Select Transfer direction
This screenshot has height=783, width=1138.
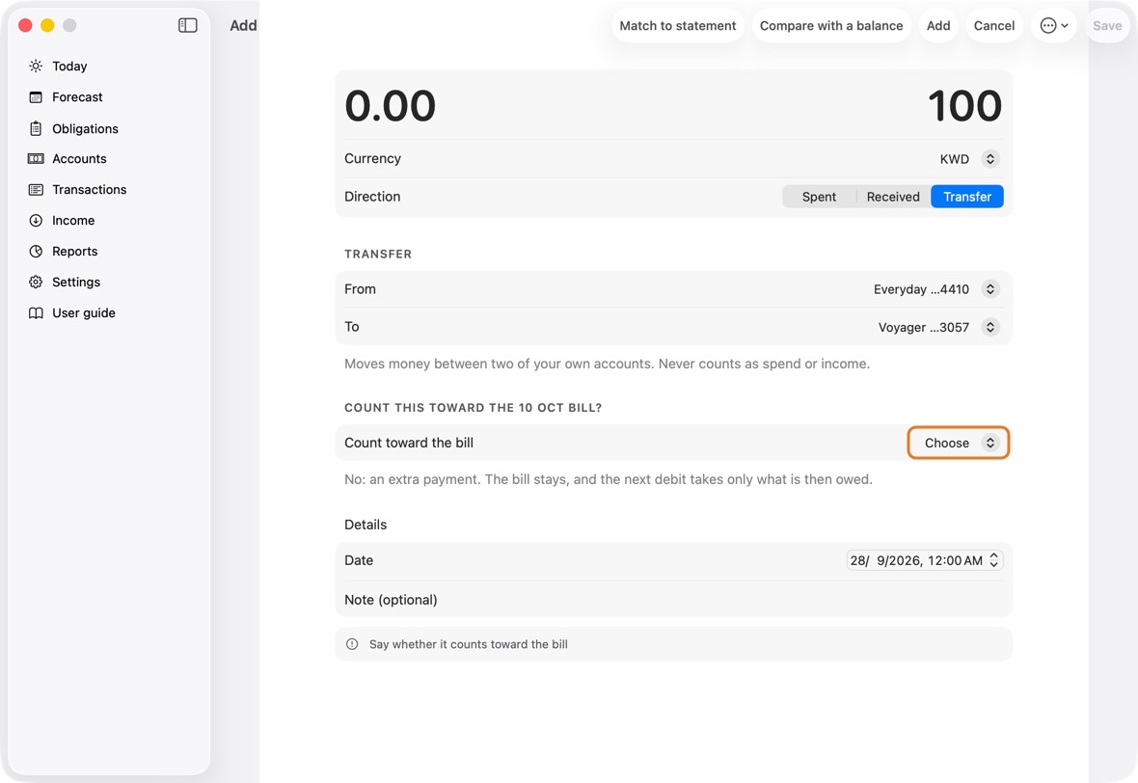click(x=966, y=197)
